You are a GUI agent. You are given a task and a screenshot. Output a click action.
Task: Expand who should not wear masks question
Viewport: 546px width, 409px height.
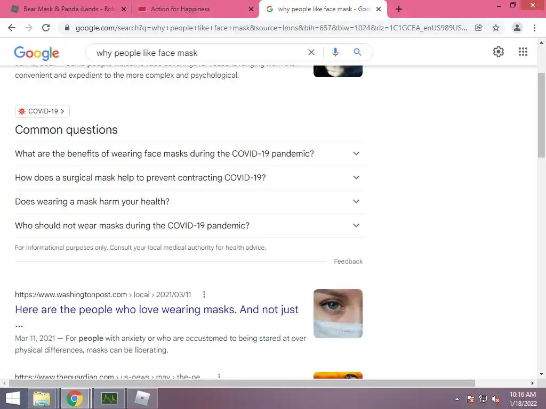point(188,226)
